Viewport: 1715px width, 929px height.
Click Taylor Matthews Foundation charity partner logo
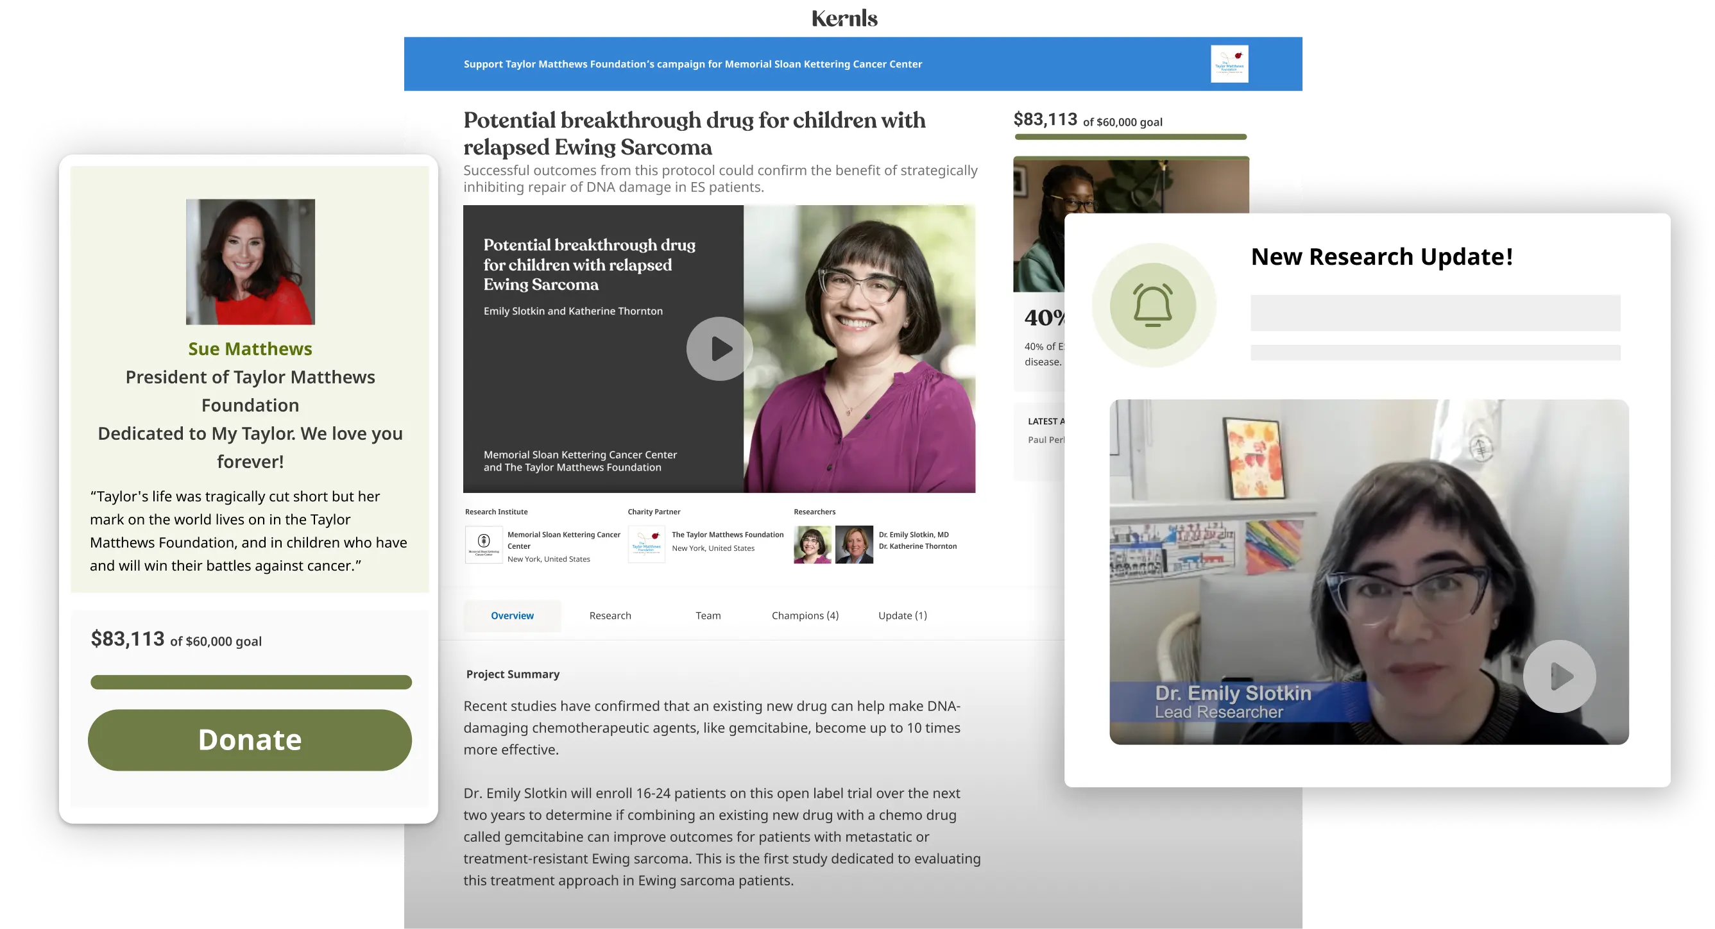click(647, 544)
